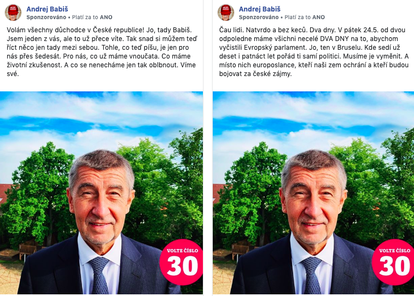Click the left post's profile avatar
The image size is (414, 296).
tap(13, 13)
